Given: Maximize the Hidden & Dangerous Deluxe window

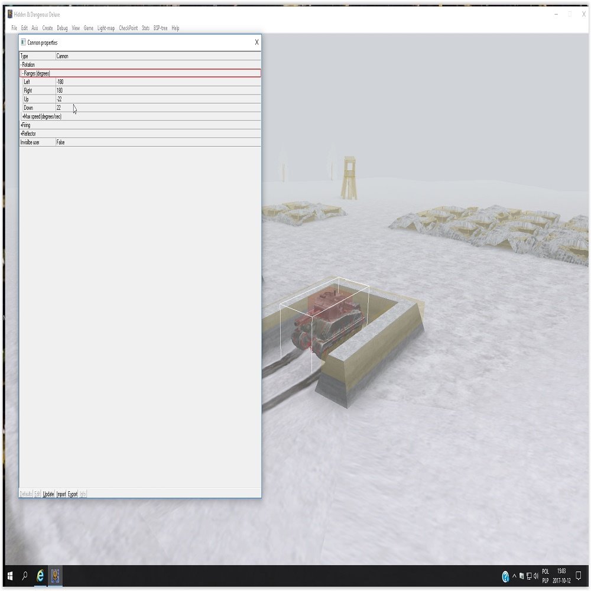Looking at the screenshot, I should point(570,14).
